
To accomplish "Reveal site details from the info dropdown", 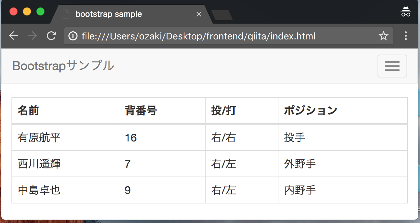I will click(73, 36).
